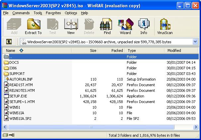
Task: Click the packed size 428,158 cell
Action: pos(116,102)
